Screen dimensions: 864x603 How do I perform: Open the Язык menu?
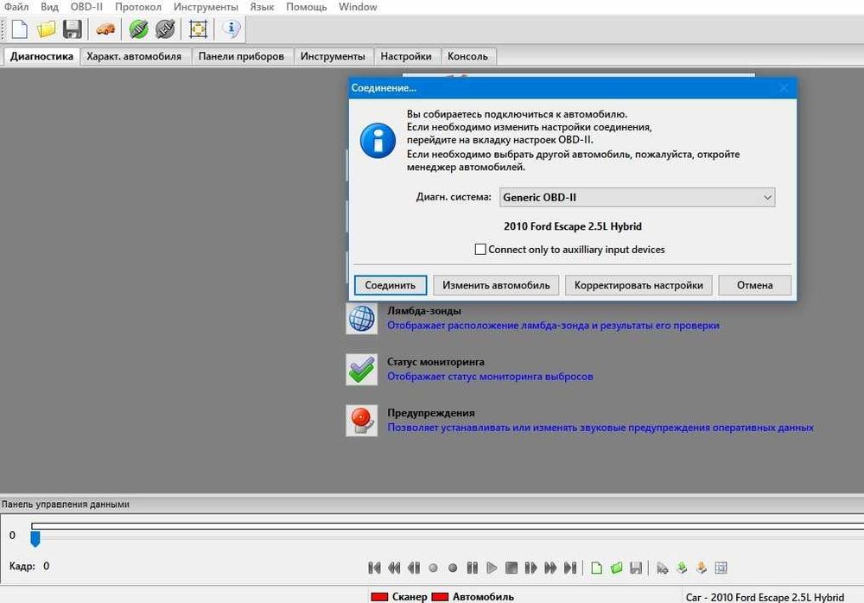tap(262, 7)
